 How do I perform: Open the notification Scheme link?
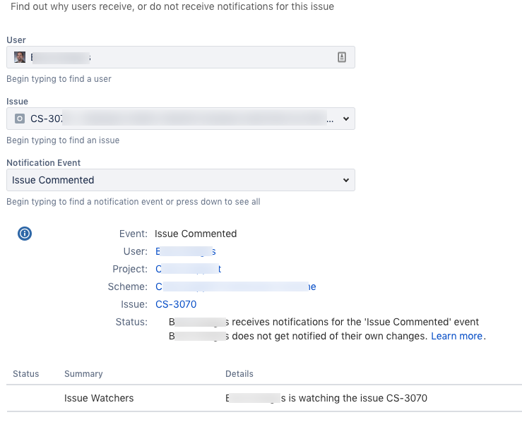236,287
